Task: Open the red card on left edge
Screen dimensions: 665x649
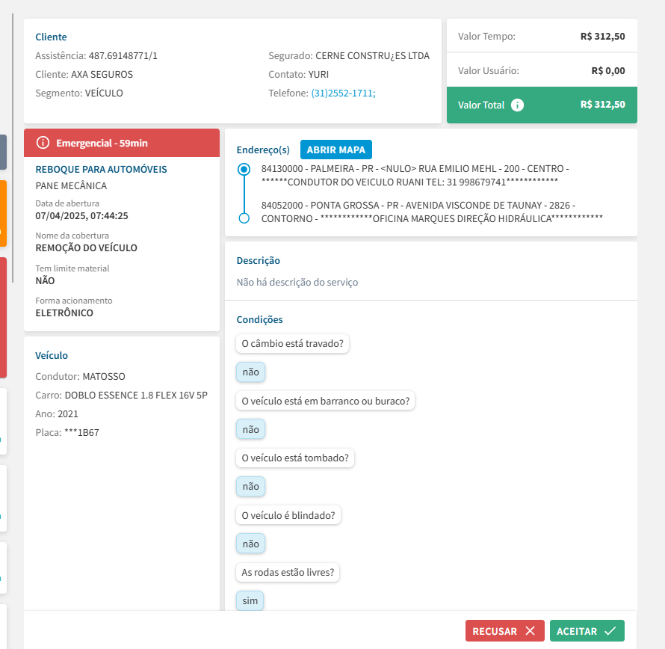Action: coord(3,318)
